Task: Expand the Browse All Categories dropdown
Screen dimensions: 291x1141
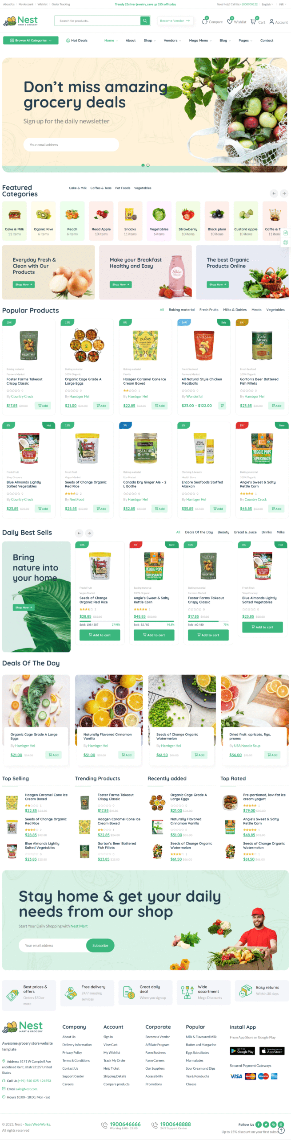Action: pos(31,40)
